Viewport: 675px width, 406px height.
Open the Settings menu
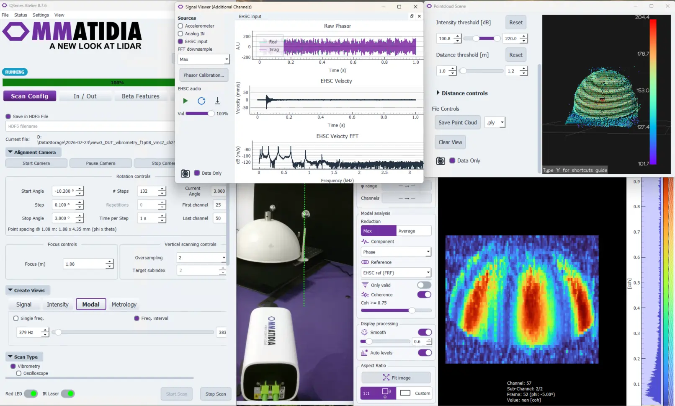(x=41, y=15)
